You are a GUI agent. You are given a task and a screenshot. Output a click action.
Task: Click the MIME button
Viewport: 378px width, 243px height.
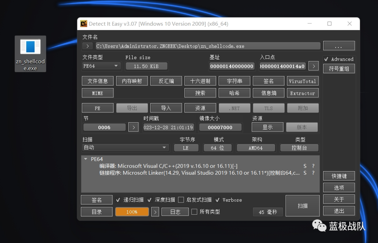[x=98, y=93]
